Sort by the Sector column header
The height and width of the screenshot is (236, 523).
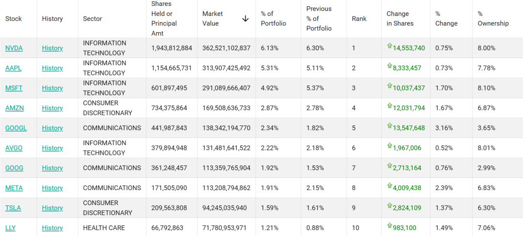click(x=92, y=19)
